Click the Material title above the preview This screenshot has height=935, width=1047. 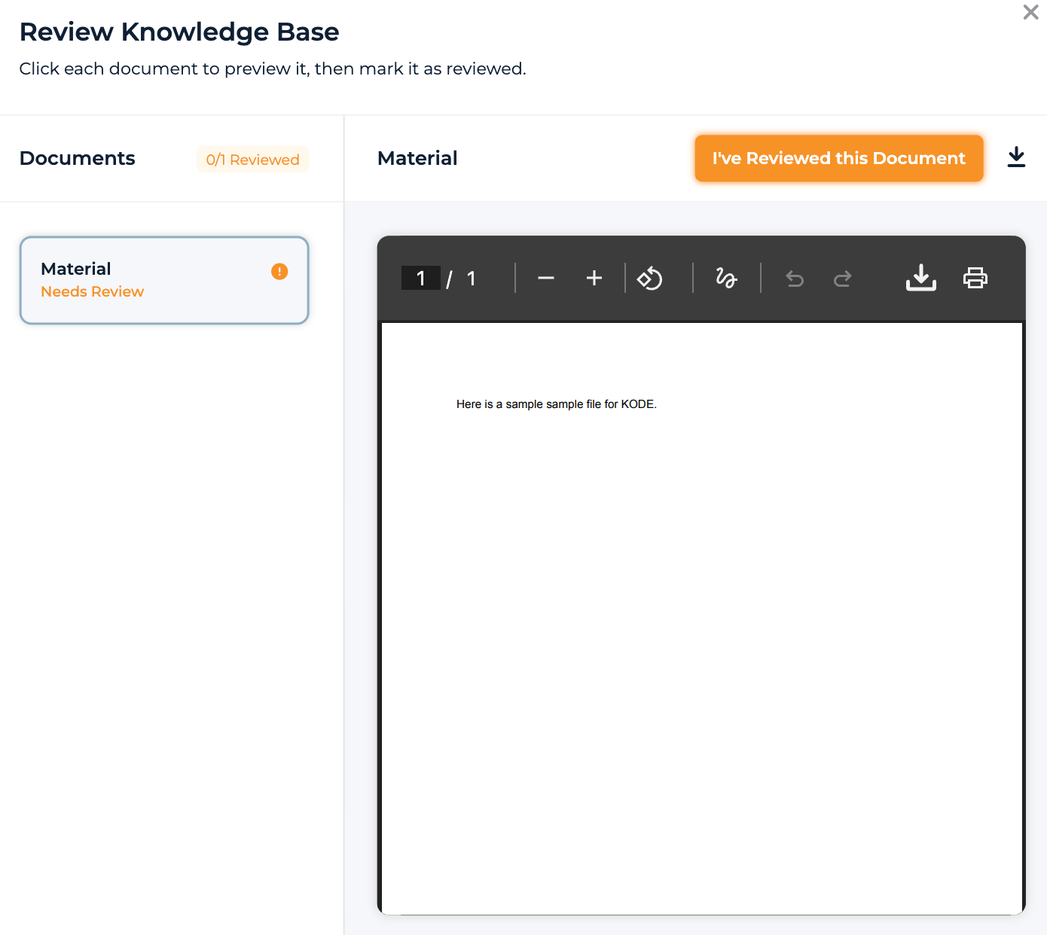pyautogui.click(x=417, y=158)
